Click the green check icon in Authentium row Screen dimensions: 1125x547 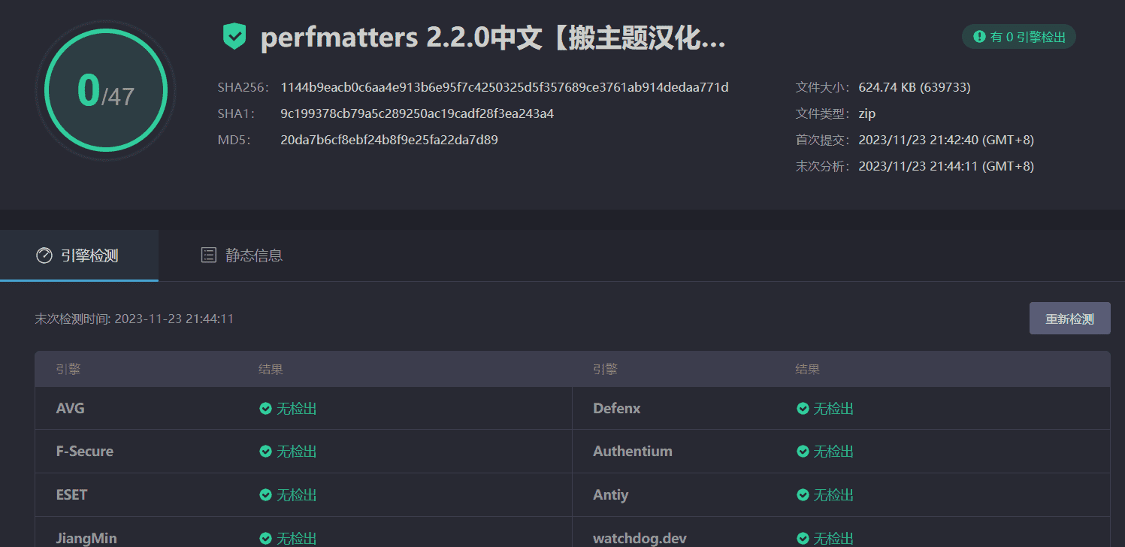click(803, 452)
